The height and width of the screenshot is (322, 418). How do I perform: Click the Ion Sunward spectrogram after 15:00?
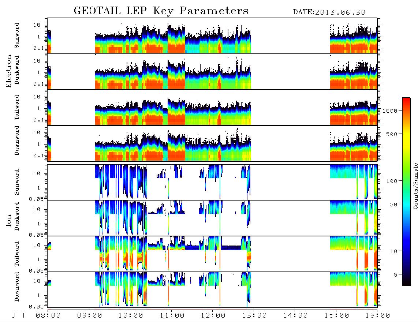coord(343,171)
